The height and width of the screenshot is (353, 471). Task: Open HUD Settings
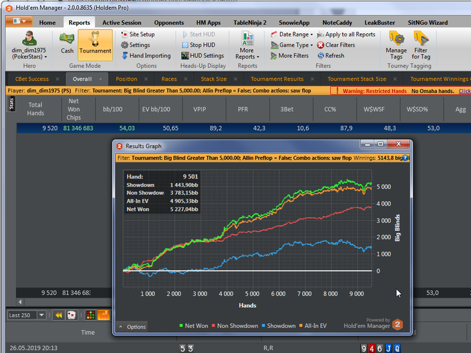pos(203,56)
